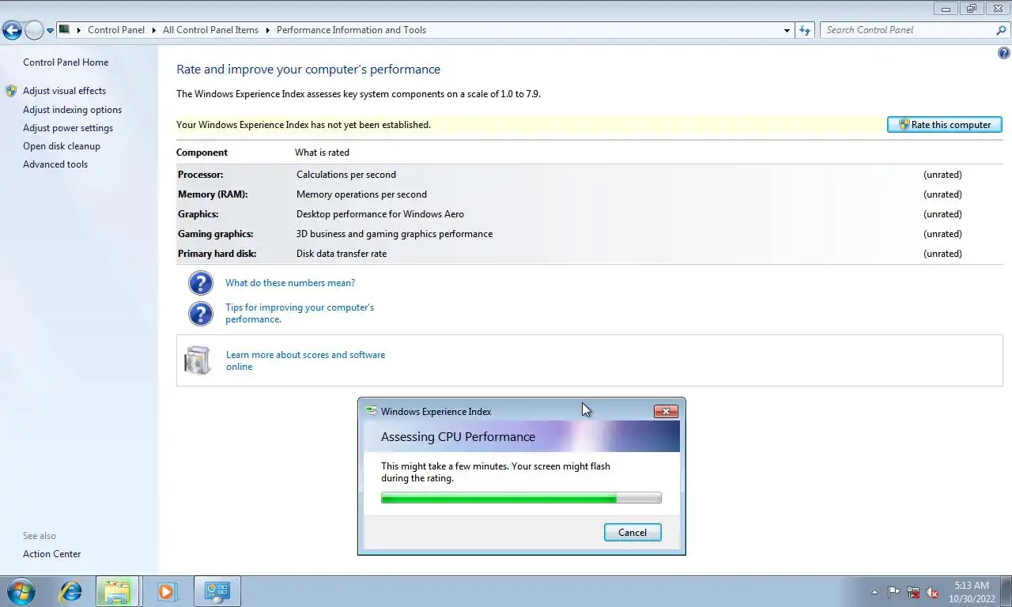1012x607 pixels.
Task: Select the Memory (RAM) row label
Action: (213, 194)
